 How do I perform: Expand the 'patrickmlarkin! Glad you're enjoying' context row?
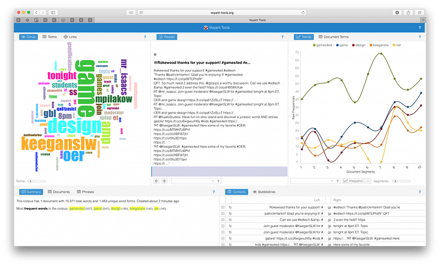pos(223,214)
